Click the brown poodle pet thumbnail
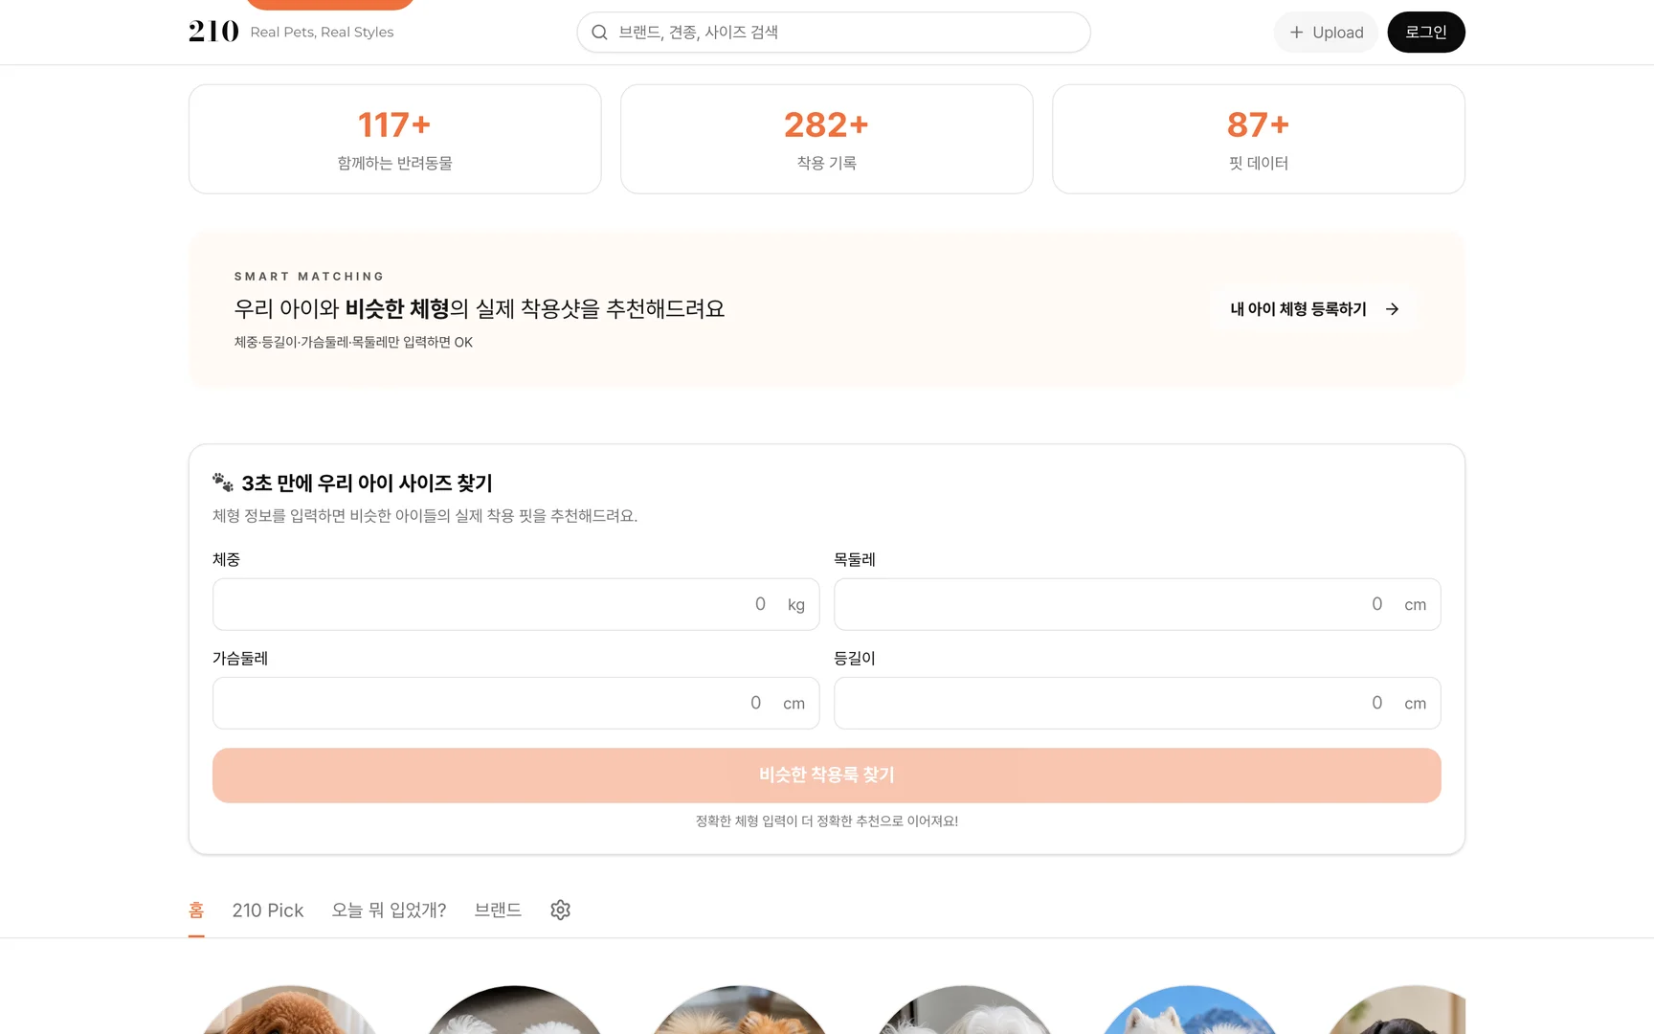This screenshot has width=1654, height=1034. click(290, 1009)
